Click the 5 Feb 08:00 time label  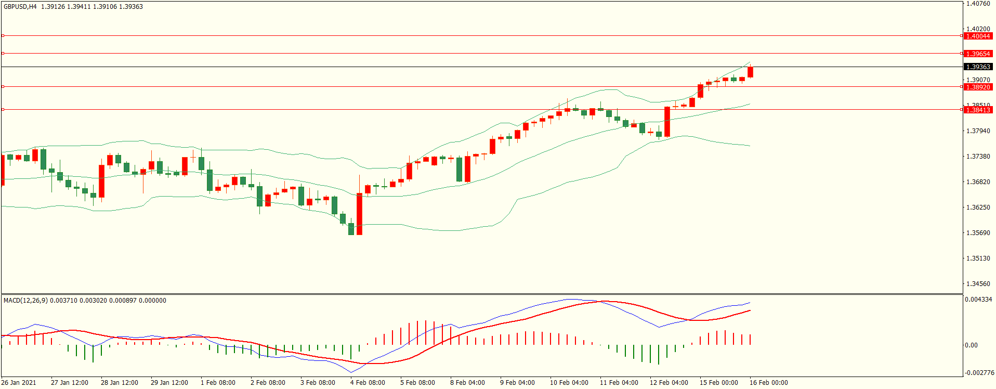click(417, 383)
